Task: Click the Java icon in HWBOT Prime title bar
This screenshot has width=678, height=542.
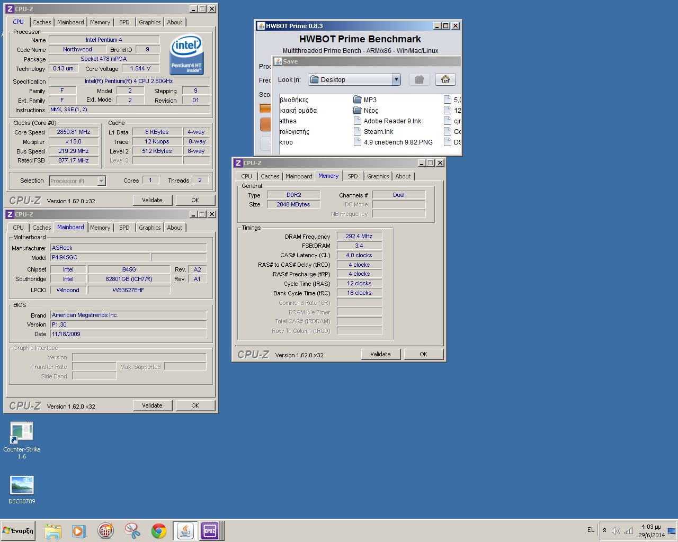Action: pyautogui.click(x=261, y=25)
